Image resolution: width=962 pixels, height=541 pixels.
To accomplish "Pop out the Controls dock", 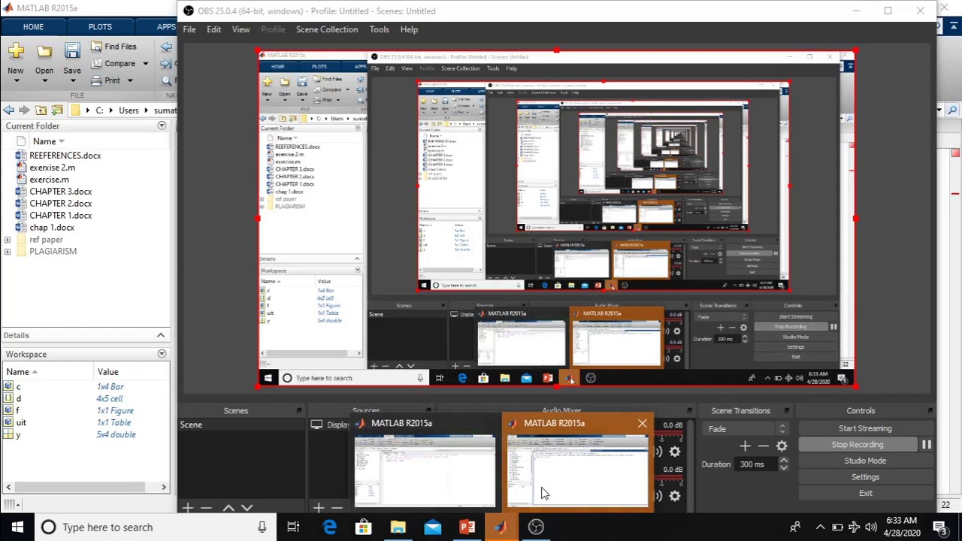I will point(930,411).
